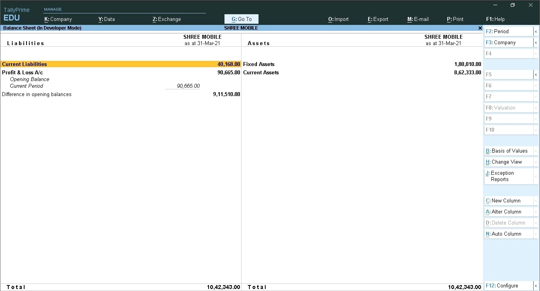Image resolution: width=540 pixels, height=291 pixels.
Task: Click the TallyPrime EDU logo
Action: (16, 14)
